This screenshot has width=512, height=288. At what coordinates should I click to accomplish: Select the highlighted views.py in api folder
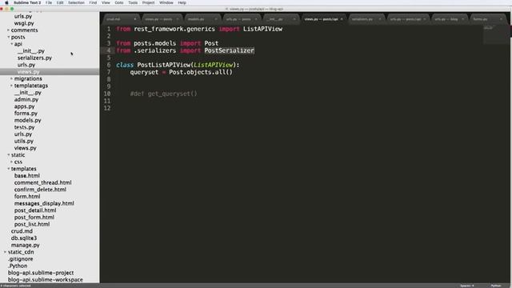29,72
